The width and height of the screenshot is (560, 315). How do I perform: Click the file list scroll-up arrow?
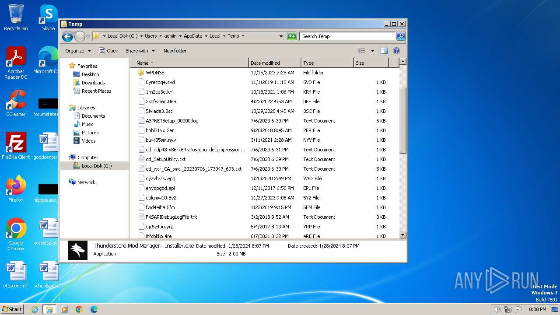click(403, 62)
